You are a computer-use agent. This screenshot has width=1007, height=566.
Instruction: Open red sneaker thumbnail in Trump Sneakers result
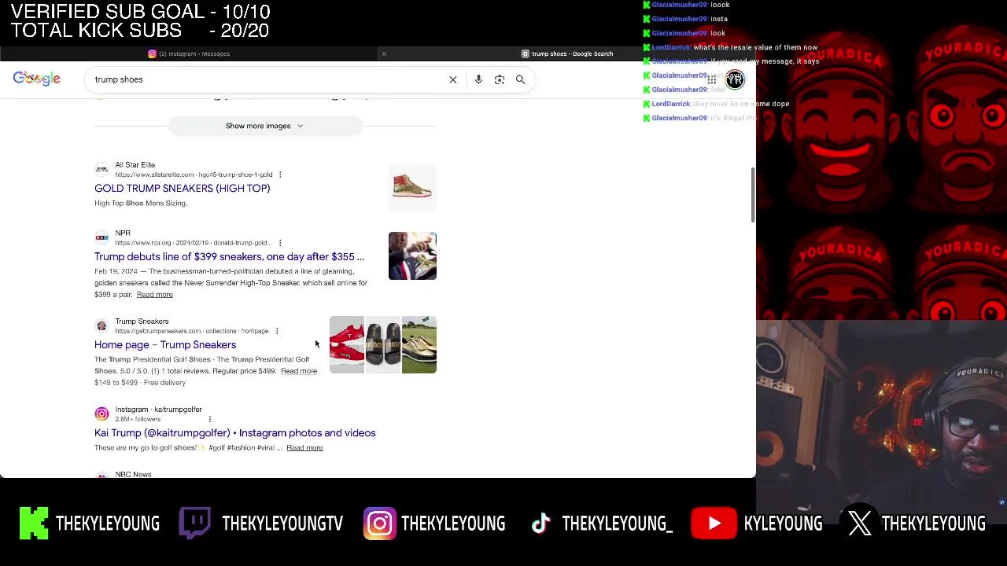point(347,344)
